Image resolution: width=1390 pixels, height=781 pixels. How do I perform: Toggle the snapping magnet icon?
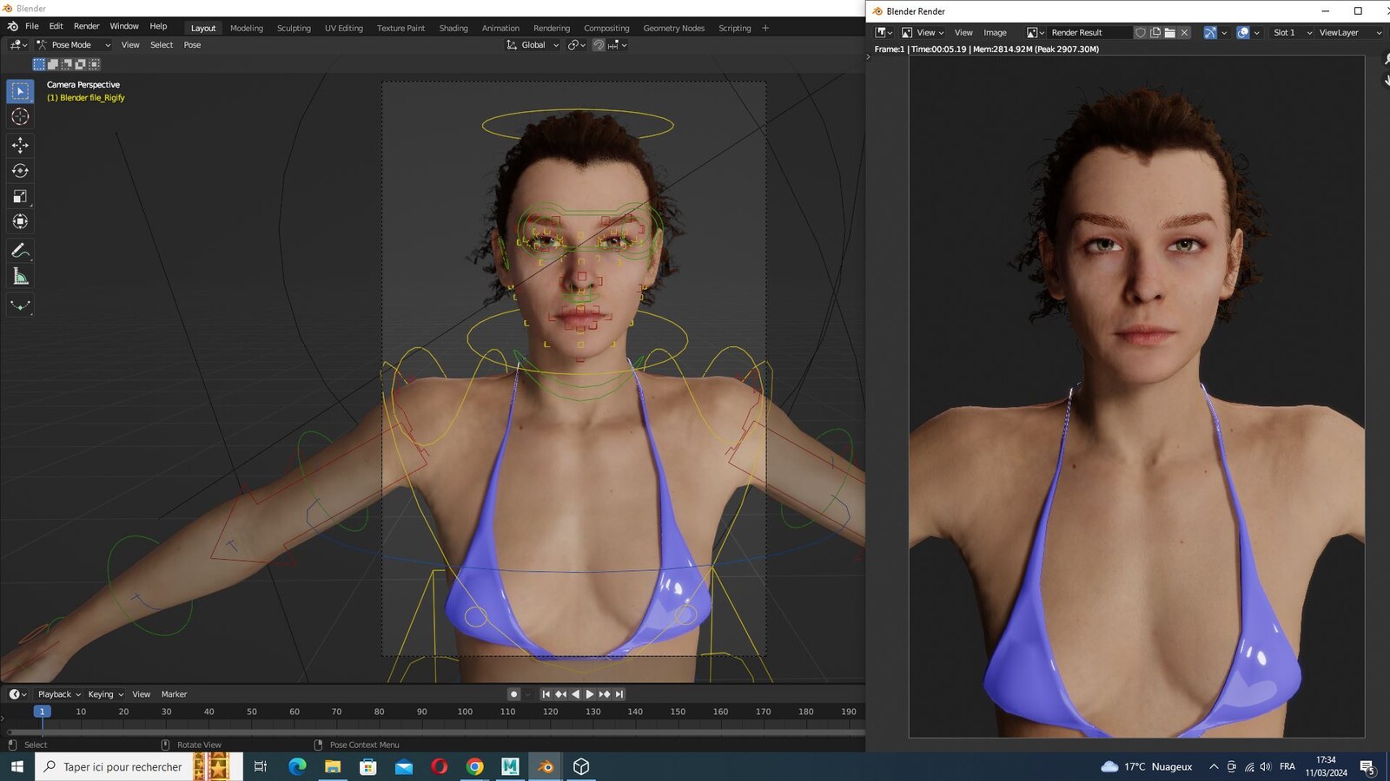point(599,45)
